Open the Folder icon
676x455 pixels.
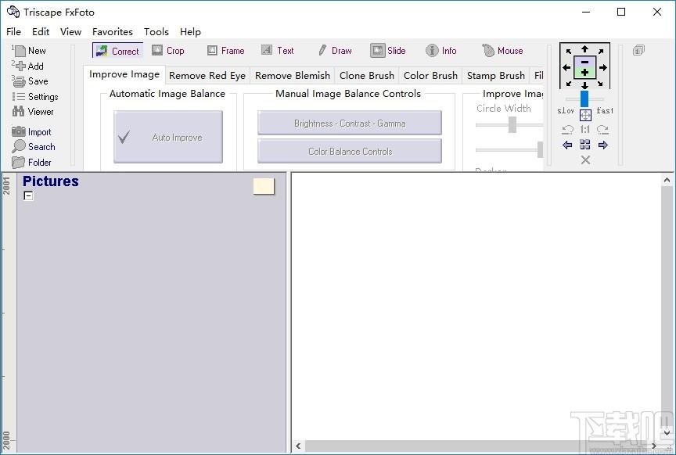(x=18, y=163)
